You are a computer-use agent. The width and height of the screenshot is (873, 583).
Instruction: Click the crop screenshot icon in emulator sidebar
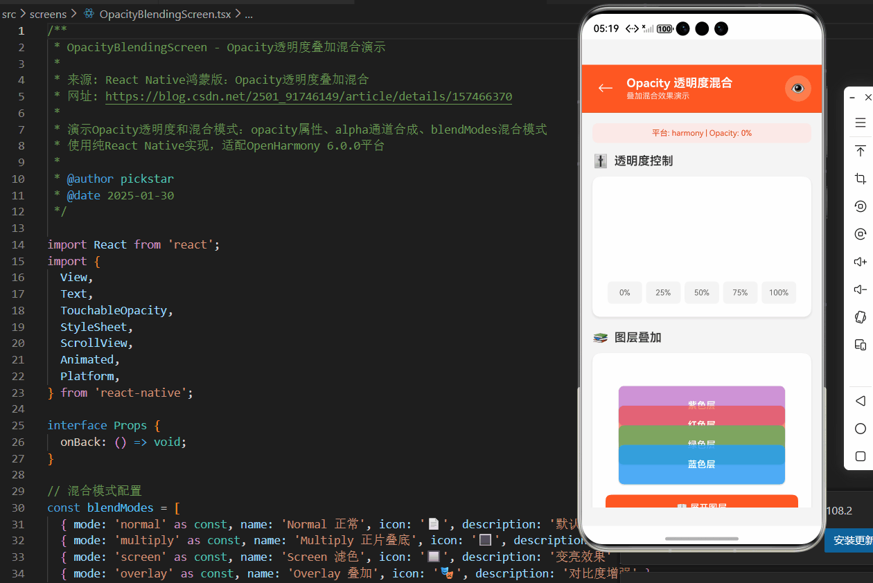[860, 179]
